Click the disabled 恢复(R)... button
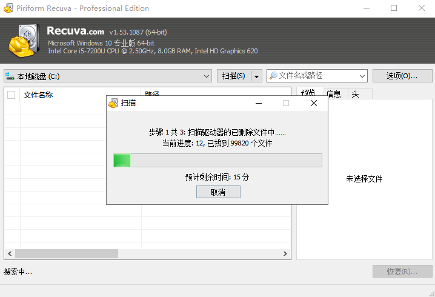The width and height of the screenshot is (435, 297). pos(402,272)
